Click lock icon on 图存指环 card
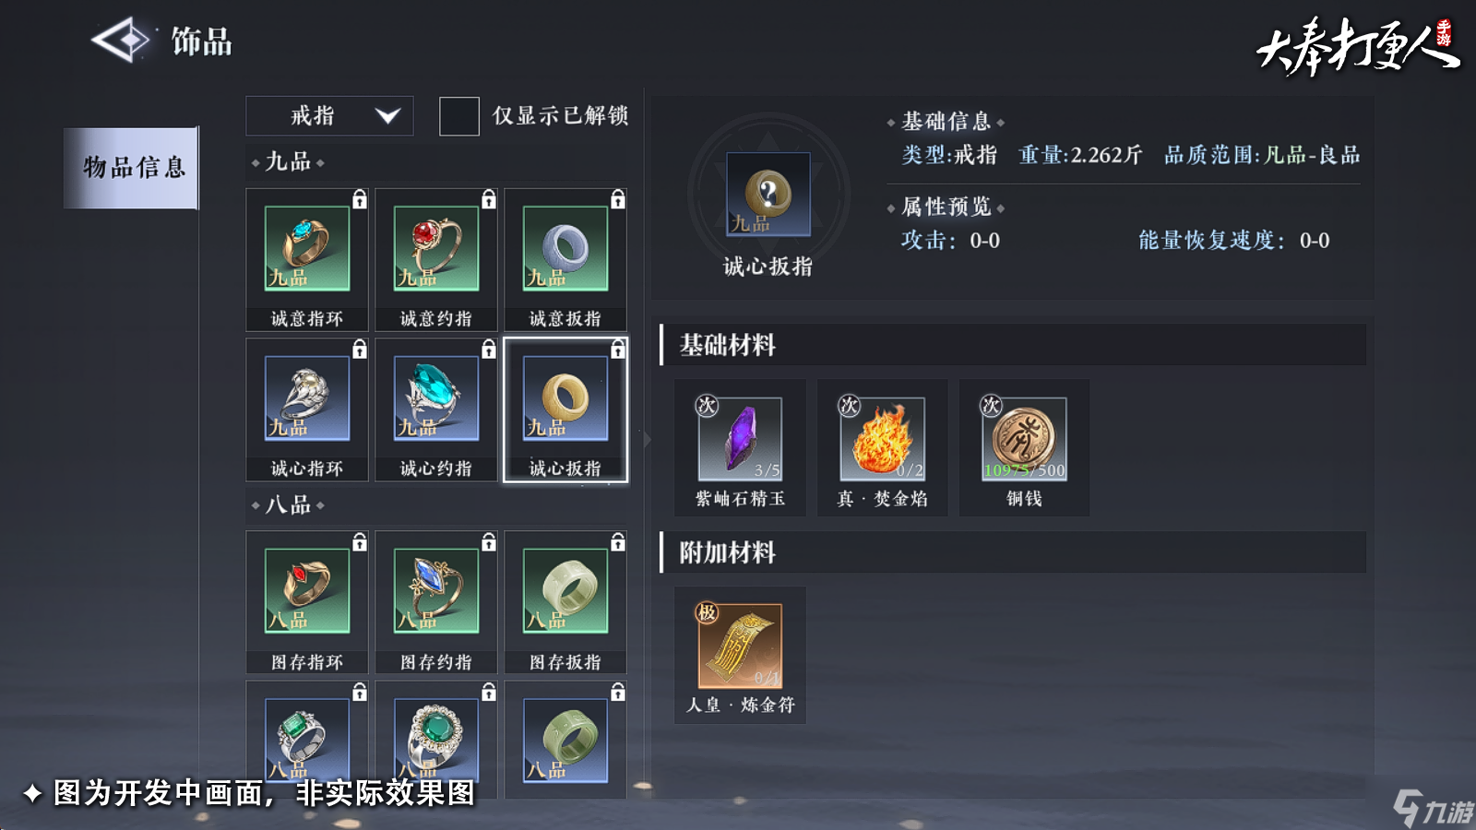The width and height of the screenshot is (1476, 830). 359,542
